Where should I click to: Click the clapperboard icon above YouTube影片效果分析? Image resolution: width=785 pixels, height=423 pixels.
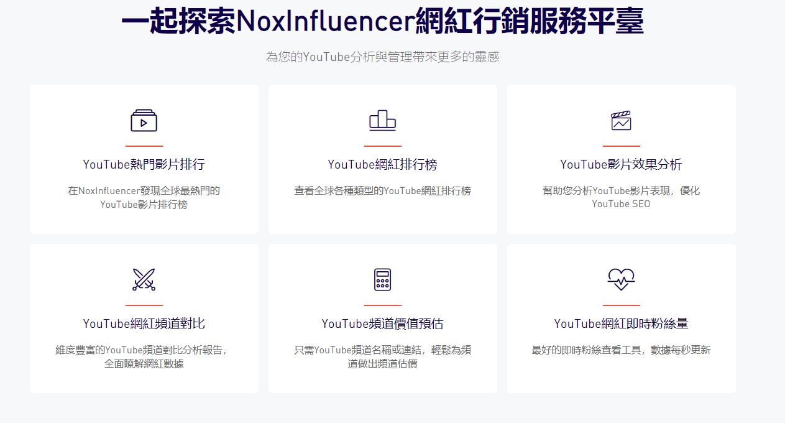pos(621,121)
